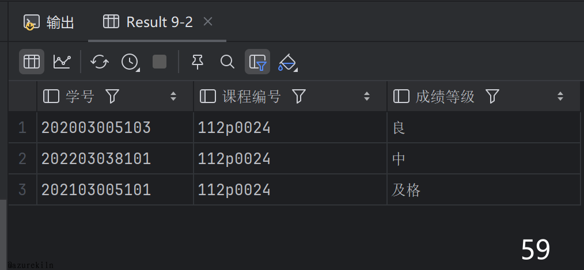Image resolution: width=584 pixels, height=270 pixels.
Task: Toggle the local column filter button
Action: coord(257,62)
